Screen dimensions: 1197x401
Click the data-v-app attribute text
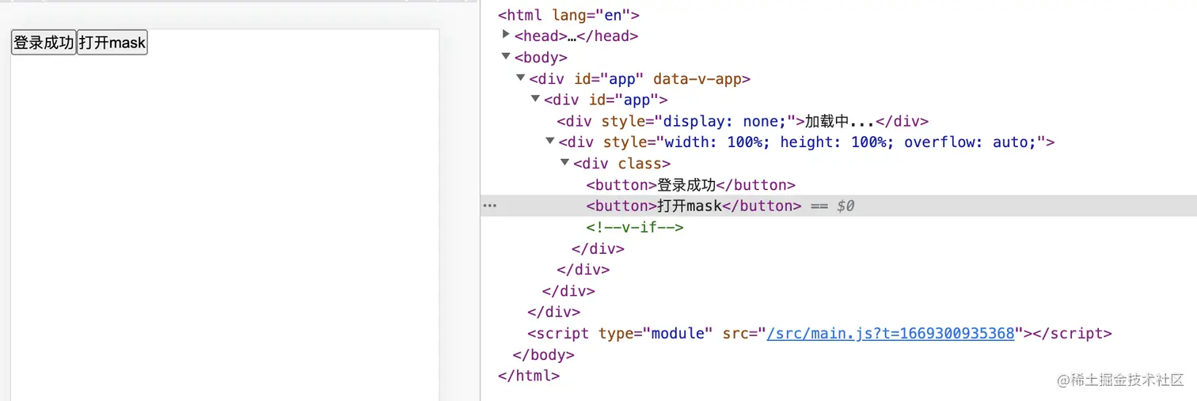coord(697,79)
